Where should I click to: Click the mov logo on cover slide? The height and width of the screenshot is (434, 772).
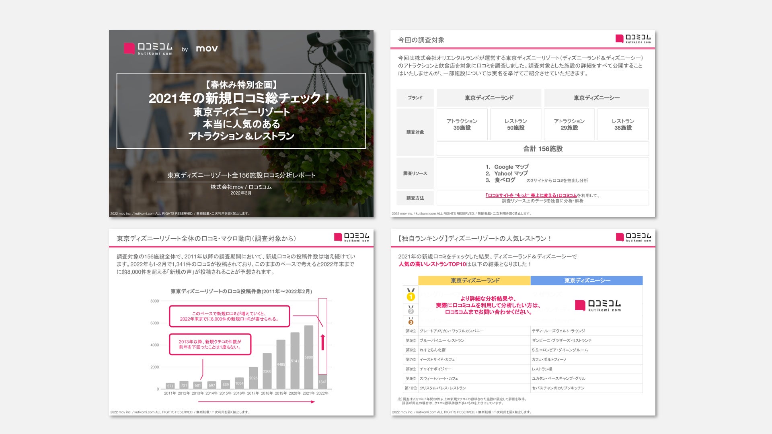point(207,49)
